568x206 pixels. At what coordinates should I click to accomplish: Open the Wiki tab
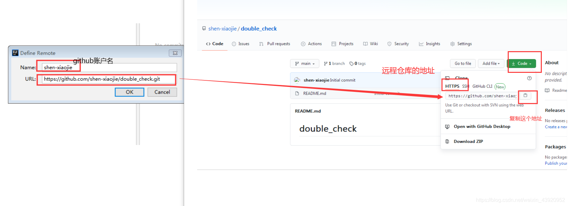[370, 44]
